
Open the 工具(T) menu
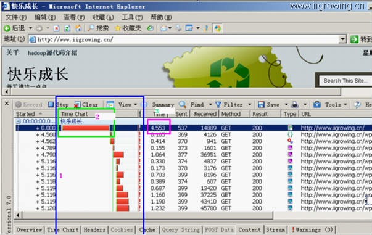(132, 17)
